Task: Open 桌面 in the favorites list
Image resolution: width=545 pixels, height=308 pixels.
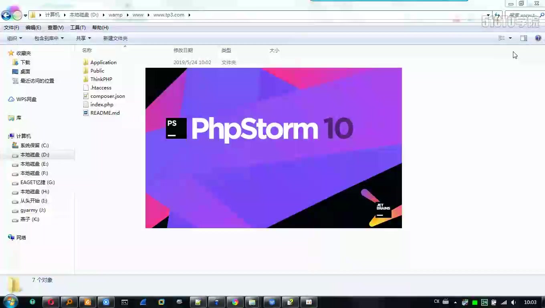Action: 25,72
